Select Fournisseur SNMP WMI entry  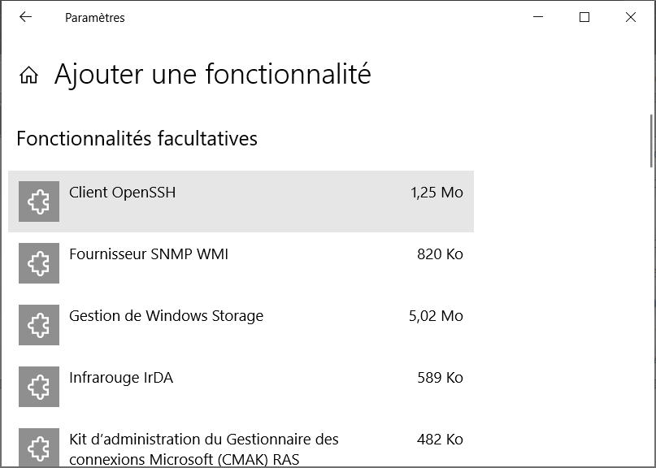(x=241, y=263)
